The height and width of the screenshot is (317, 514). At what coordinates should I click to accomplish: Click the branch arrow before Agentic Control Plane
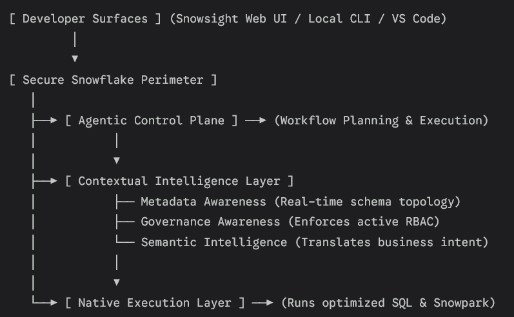[44, 120]
